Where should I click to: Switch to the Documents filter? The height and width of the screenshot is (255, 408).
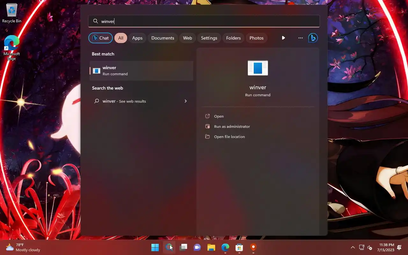click(163, 38)
